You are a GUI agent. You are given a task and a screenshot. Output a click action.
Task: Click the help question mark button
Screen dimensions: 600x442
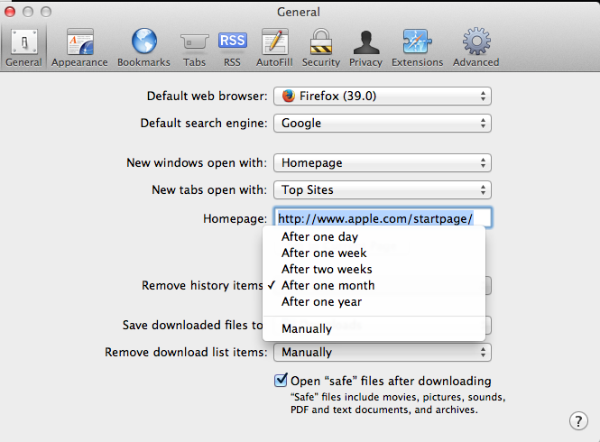[x=578, y=421]
